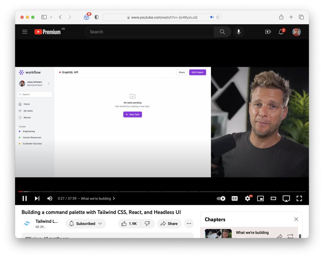This screenshot has height=258, width=324.
Task: Open the Create video icon in the header
Action: (x=268, y=31)
